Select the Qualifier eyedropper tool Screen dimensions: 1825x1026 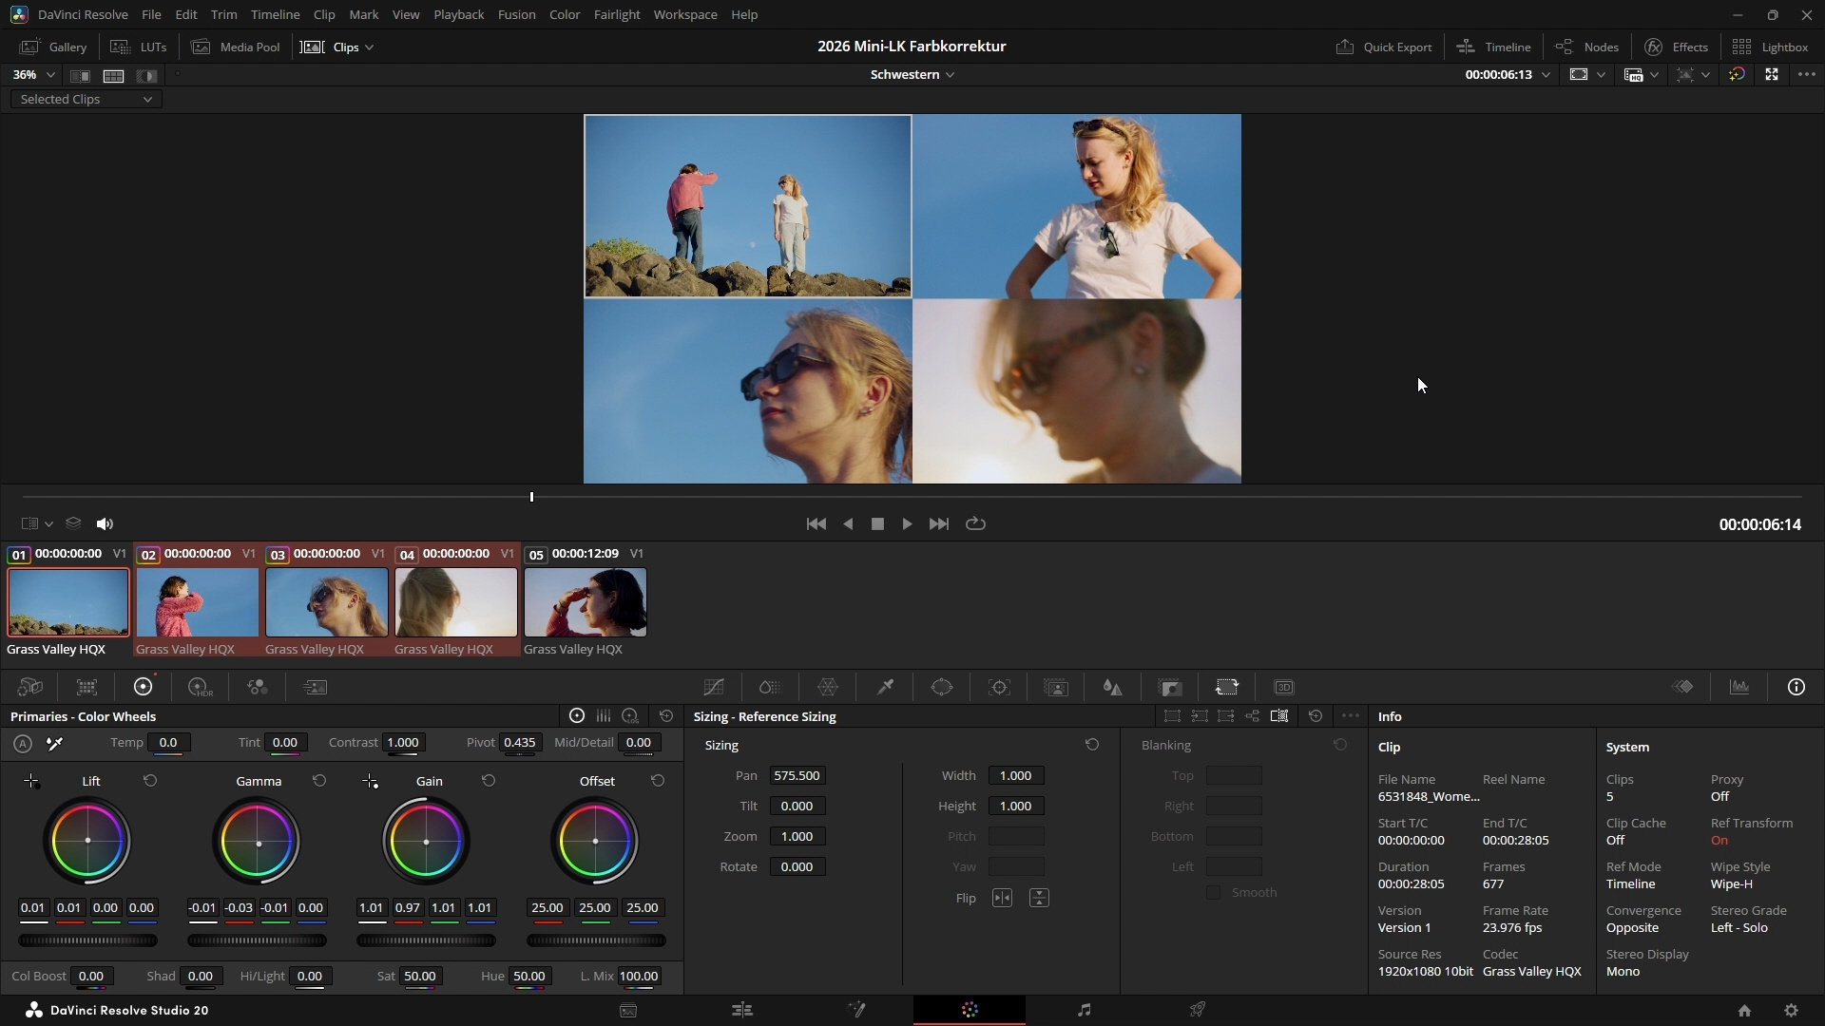coord(885,687)
